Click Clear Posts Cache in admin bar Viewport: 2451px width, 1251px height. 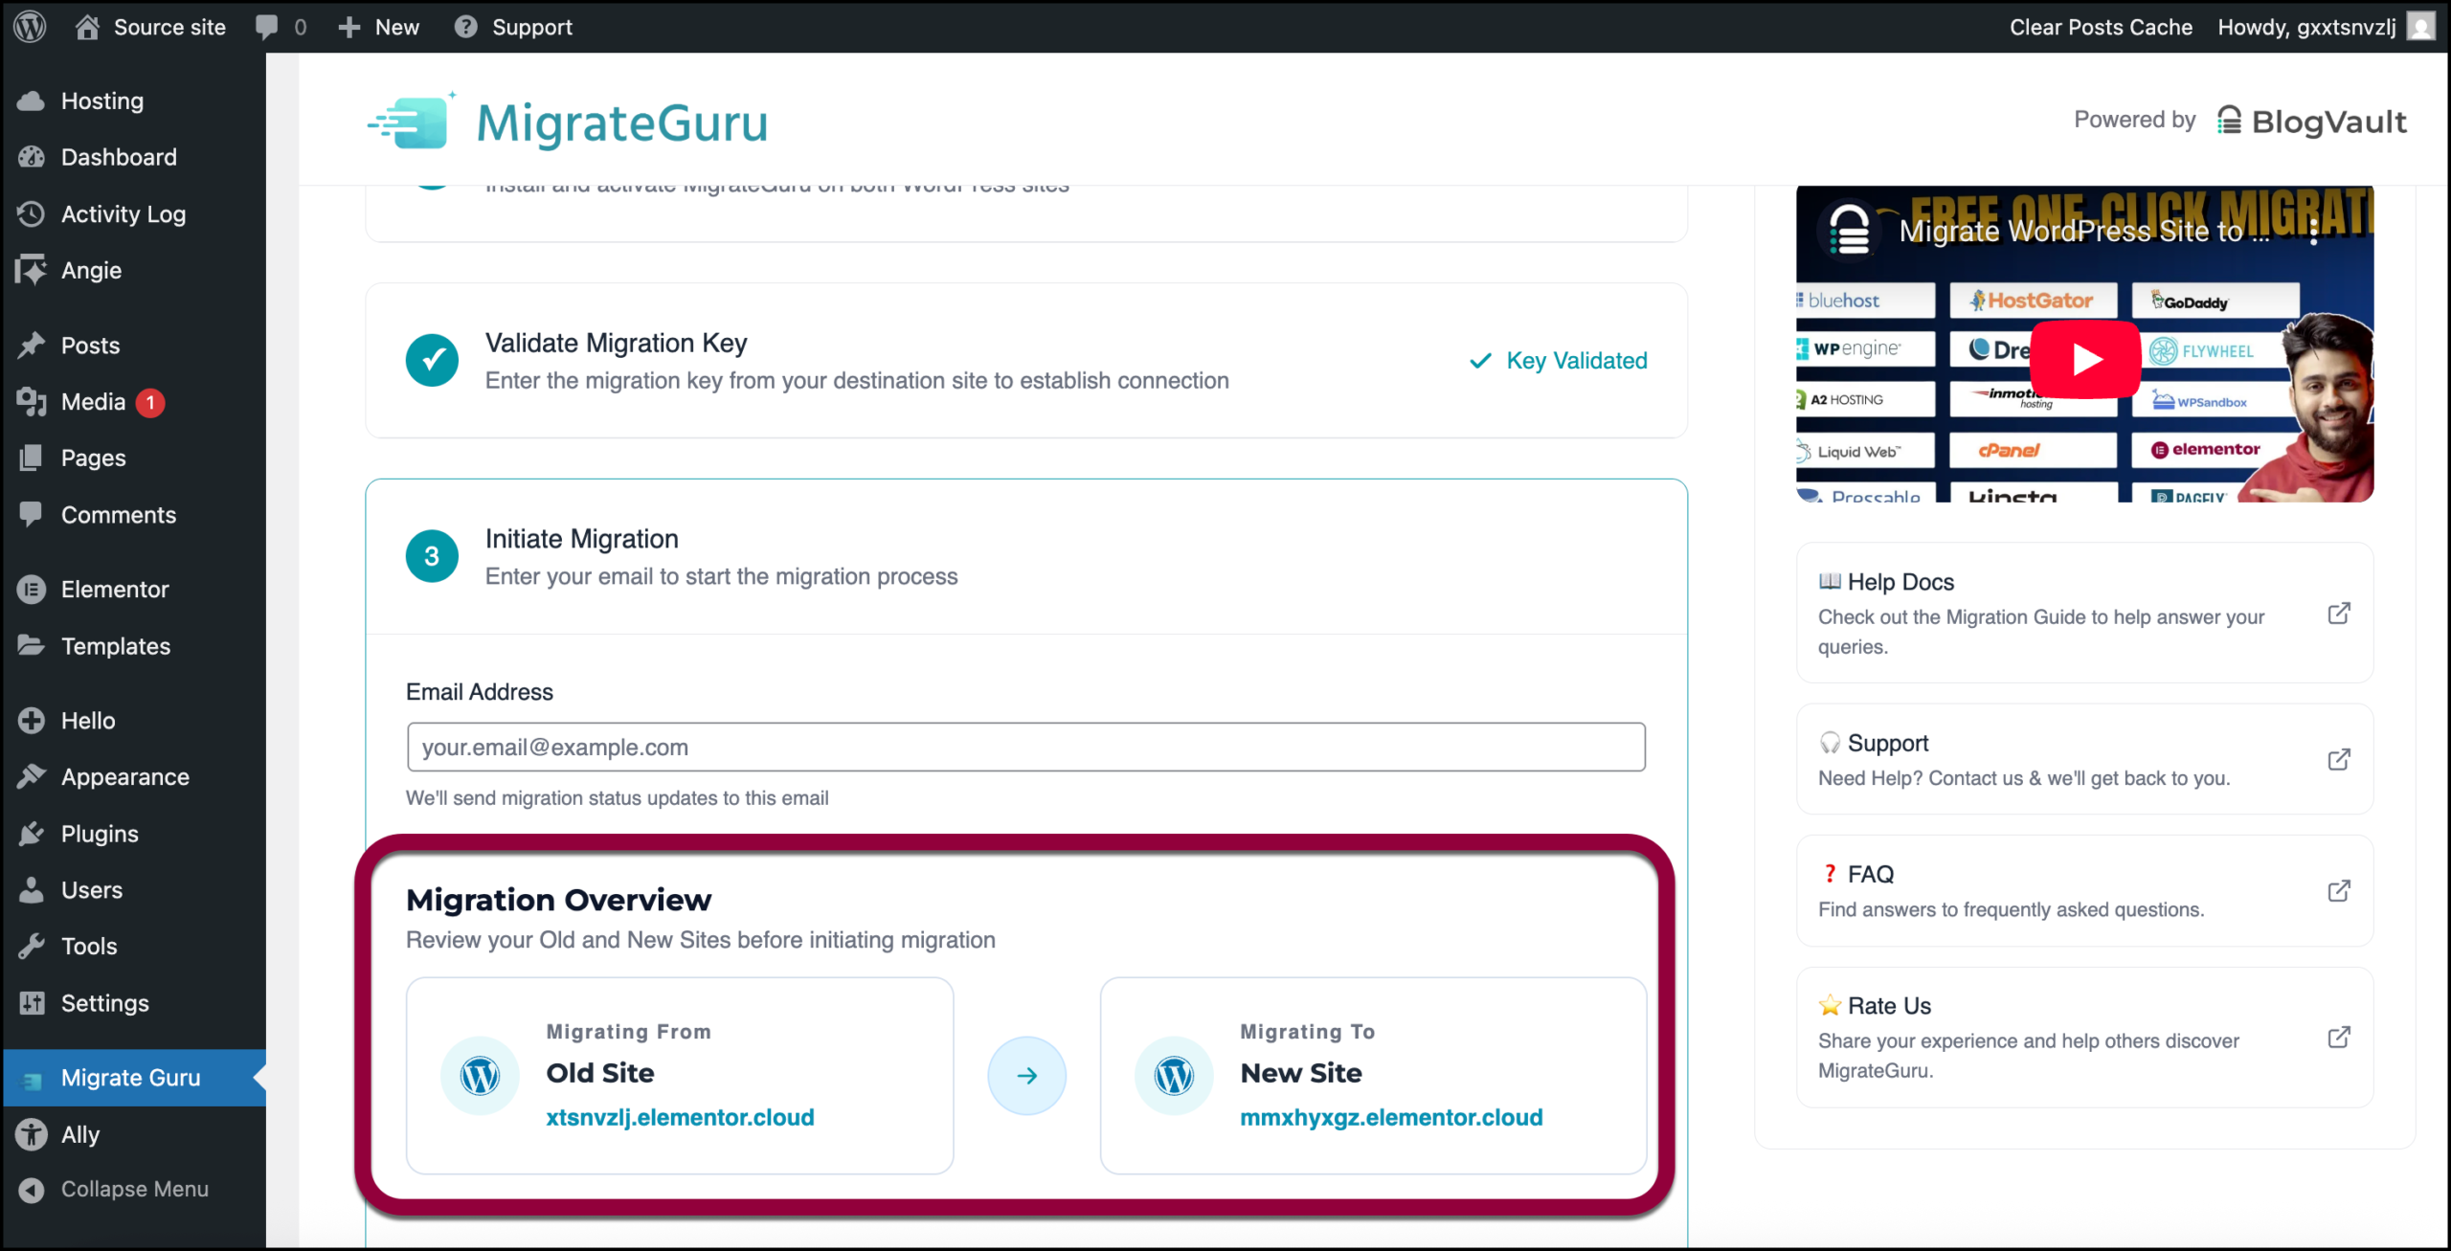click(x=2101, y=27)
